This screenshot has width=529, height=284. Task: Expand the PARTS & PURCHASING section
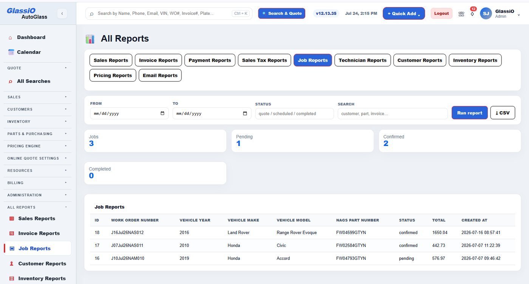click(37, 134)
